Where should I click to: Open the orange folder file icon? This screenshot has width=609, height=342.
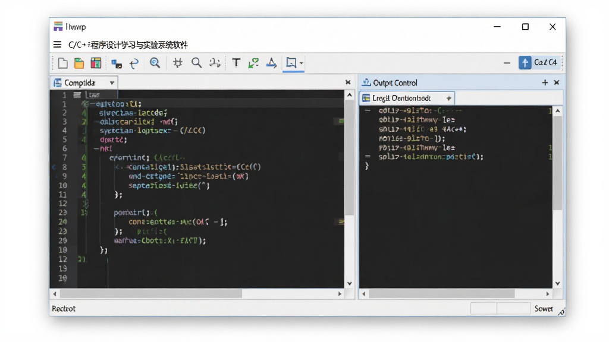79,63
